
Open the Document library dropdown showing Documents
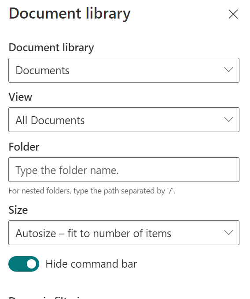pos(124,70)
